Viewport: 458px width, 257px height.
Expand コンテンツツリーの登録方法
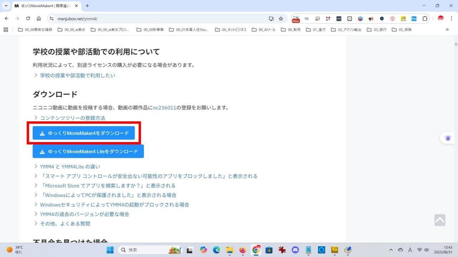(73, 118)
